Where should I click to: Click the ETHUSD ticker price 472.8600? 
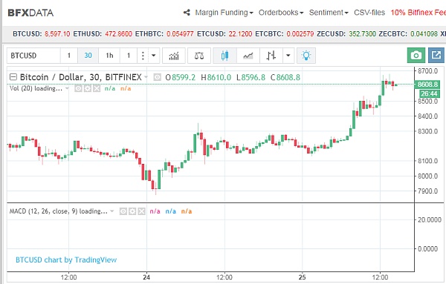point(119,34)
